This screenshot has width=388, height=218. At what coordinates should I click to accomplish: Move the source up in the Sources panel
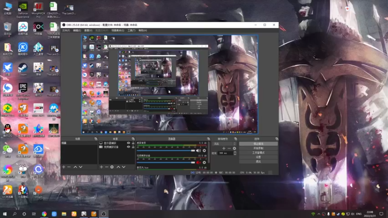click(118, 167)
